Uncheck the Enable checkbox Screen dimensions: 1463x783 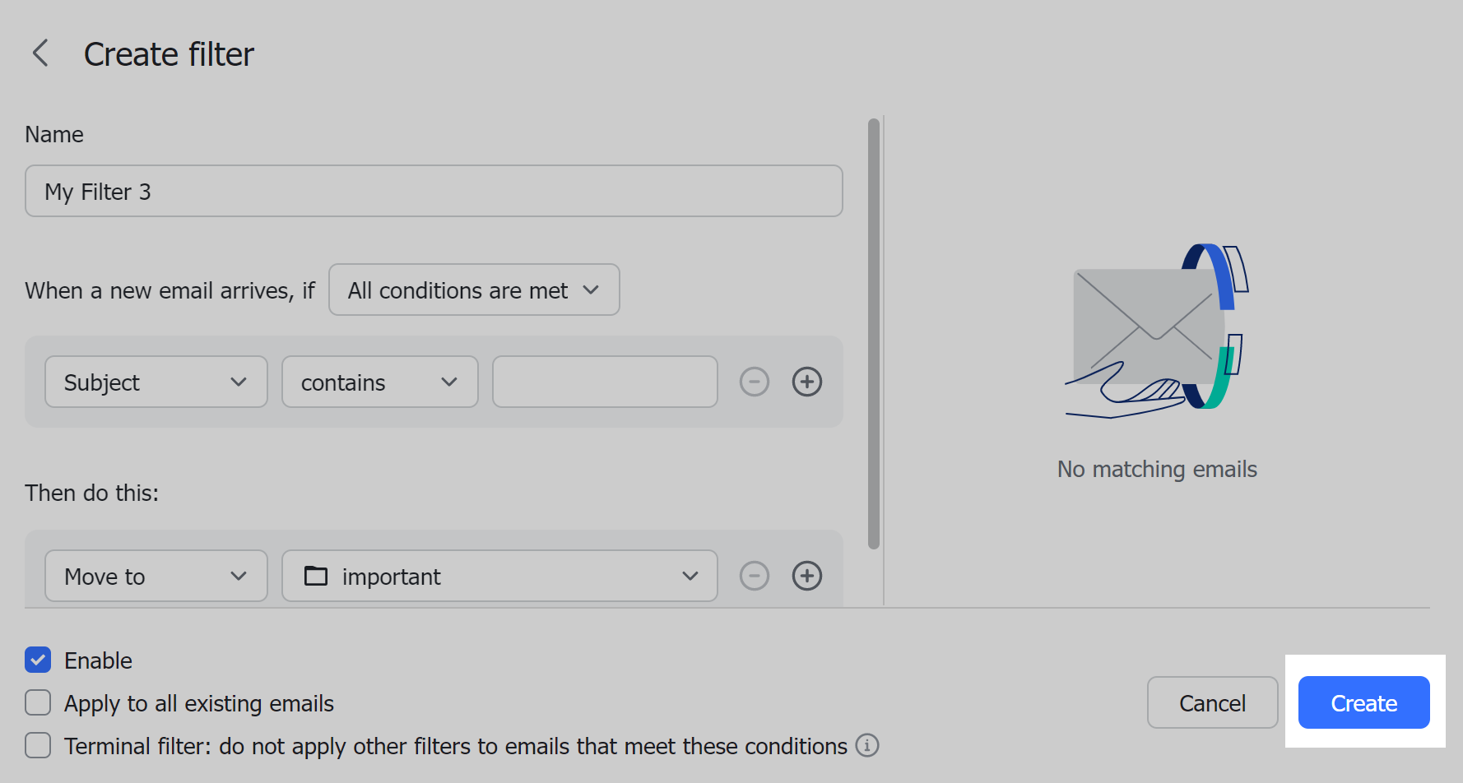[38, 660]
